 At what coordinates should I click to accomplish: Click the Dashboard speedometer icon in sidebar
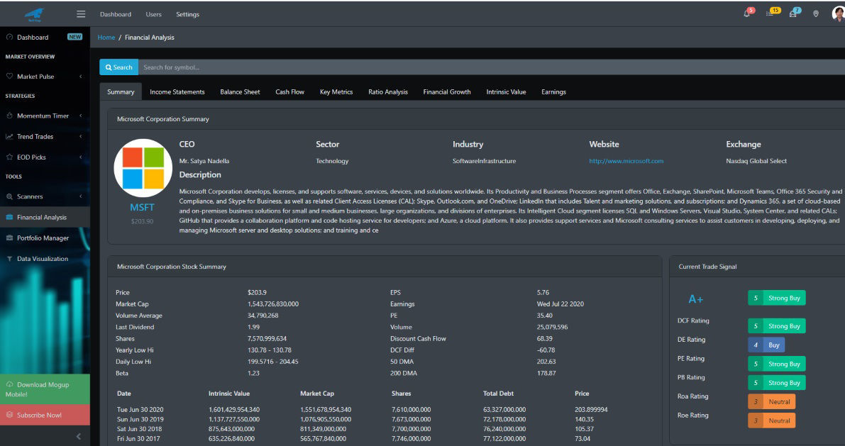pos(9,37)
